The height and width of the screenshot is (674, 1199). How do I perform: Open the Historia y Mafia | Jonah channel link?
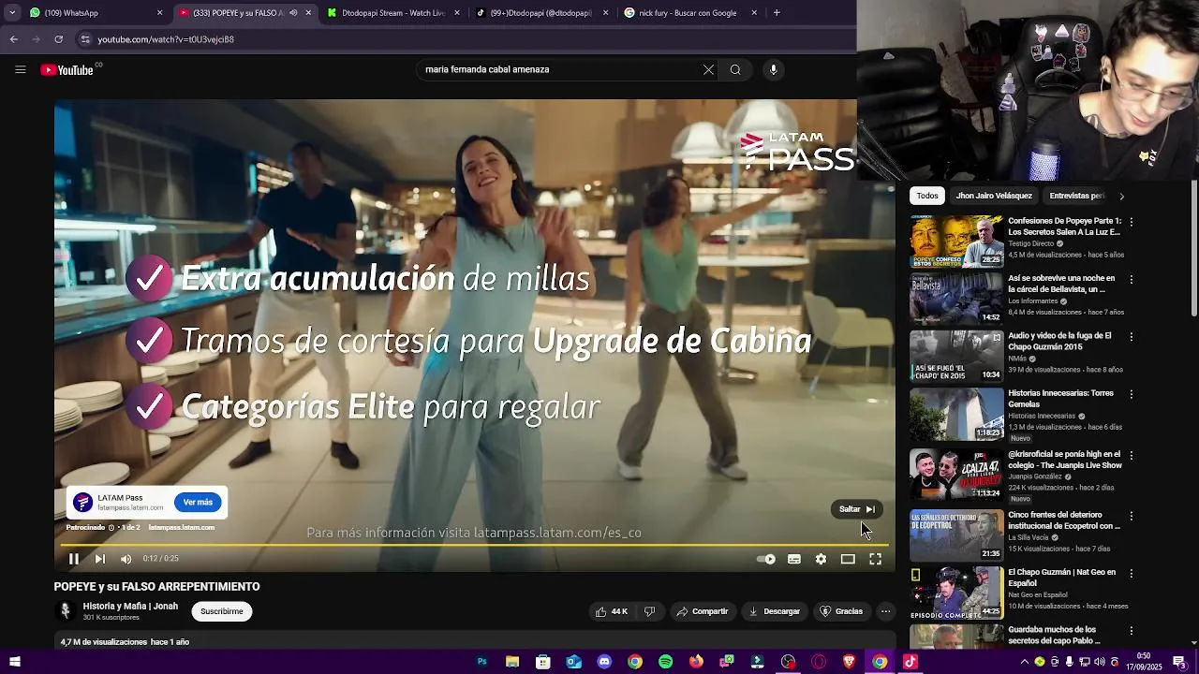click(130, 607)
